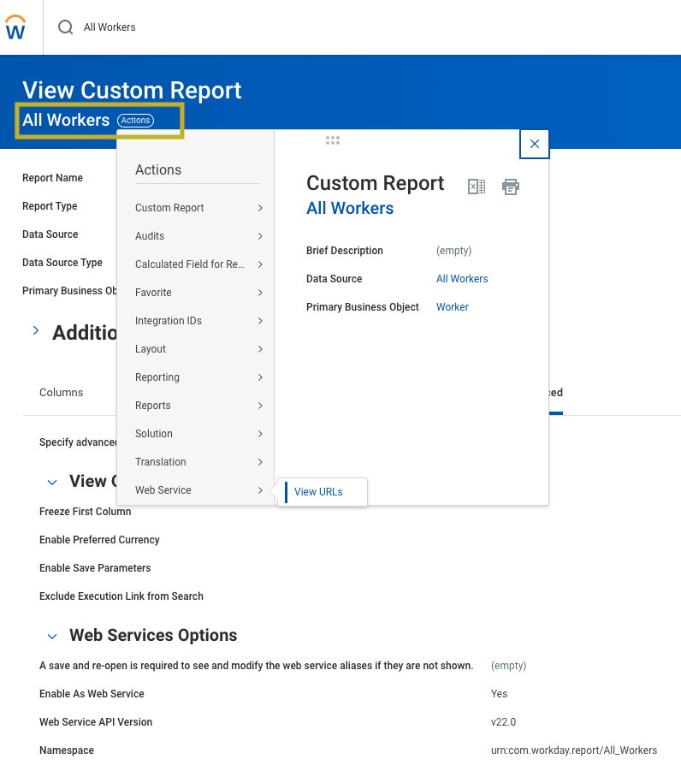Grab the popup drag handle dots
681x765 pixels.
coord(333,140)
